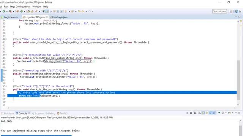Viewport: 243px width, 136px height.
Task: Close the LoginStepDfn.java tab
Action: pos(47,17)
